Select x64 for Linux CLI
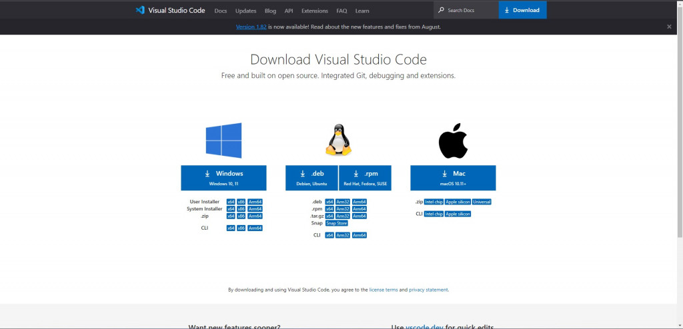 point(329,235)
